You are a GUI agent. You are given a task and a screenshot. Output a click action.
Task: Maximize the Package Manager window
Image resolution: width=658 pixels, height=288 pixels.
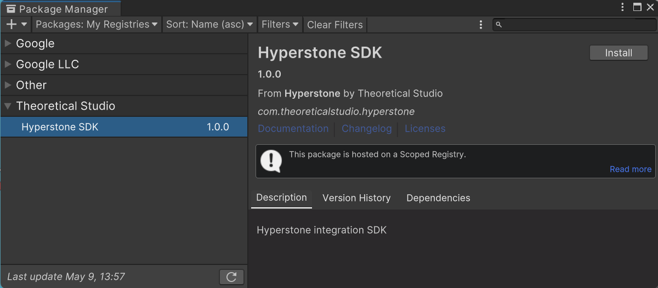(637, 7)
